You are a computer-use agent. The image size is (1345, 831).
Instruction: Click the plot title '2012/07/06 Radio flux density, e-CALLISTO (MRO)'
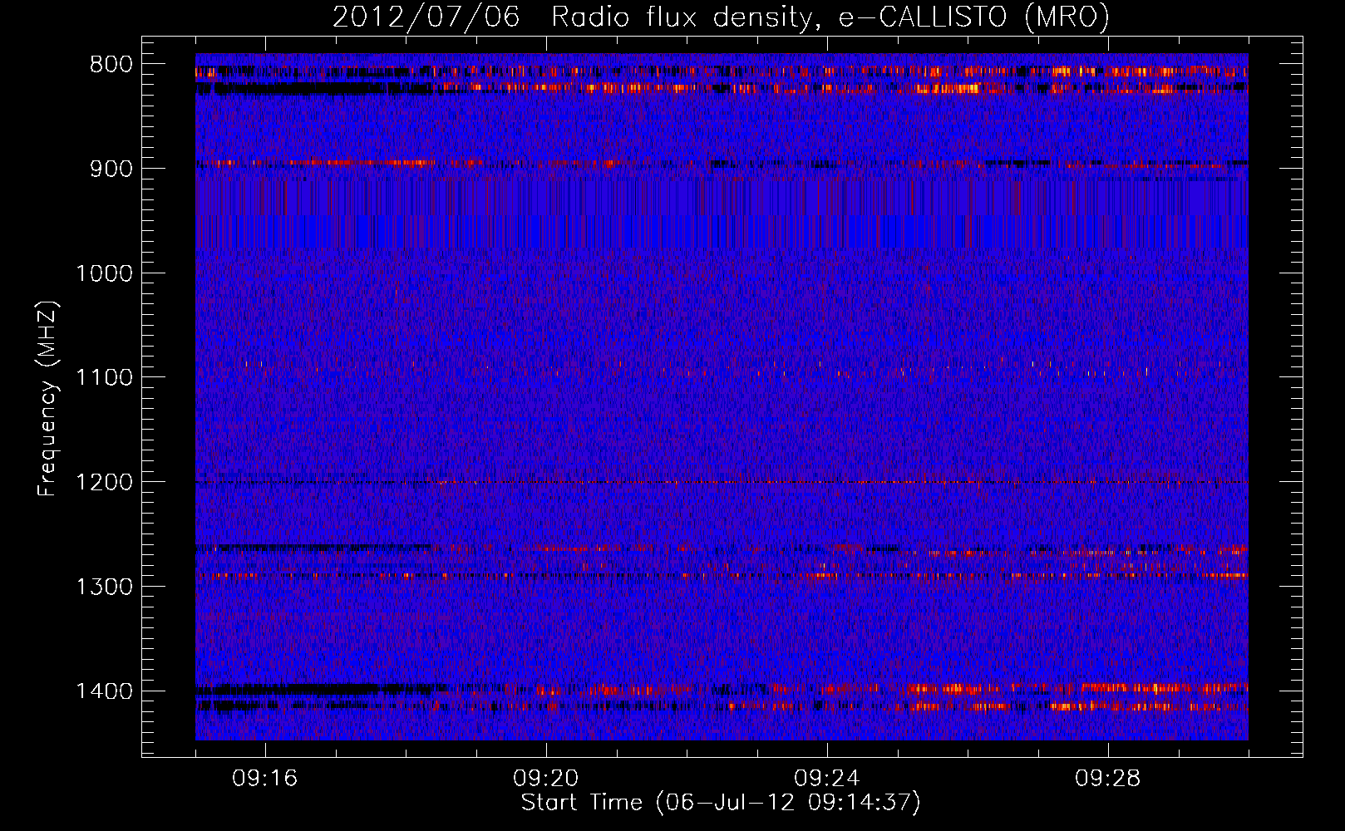click(x=721, y=17)
